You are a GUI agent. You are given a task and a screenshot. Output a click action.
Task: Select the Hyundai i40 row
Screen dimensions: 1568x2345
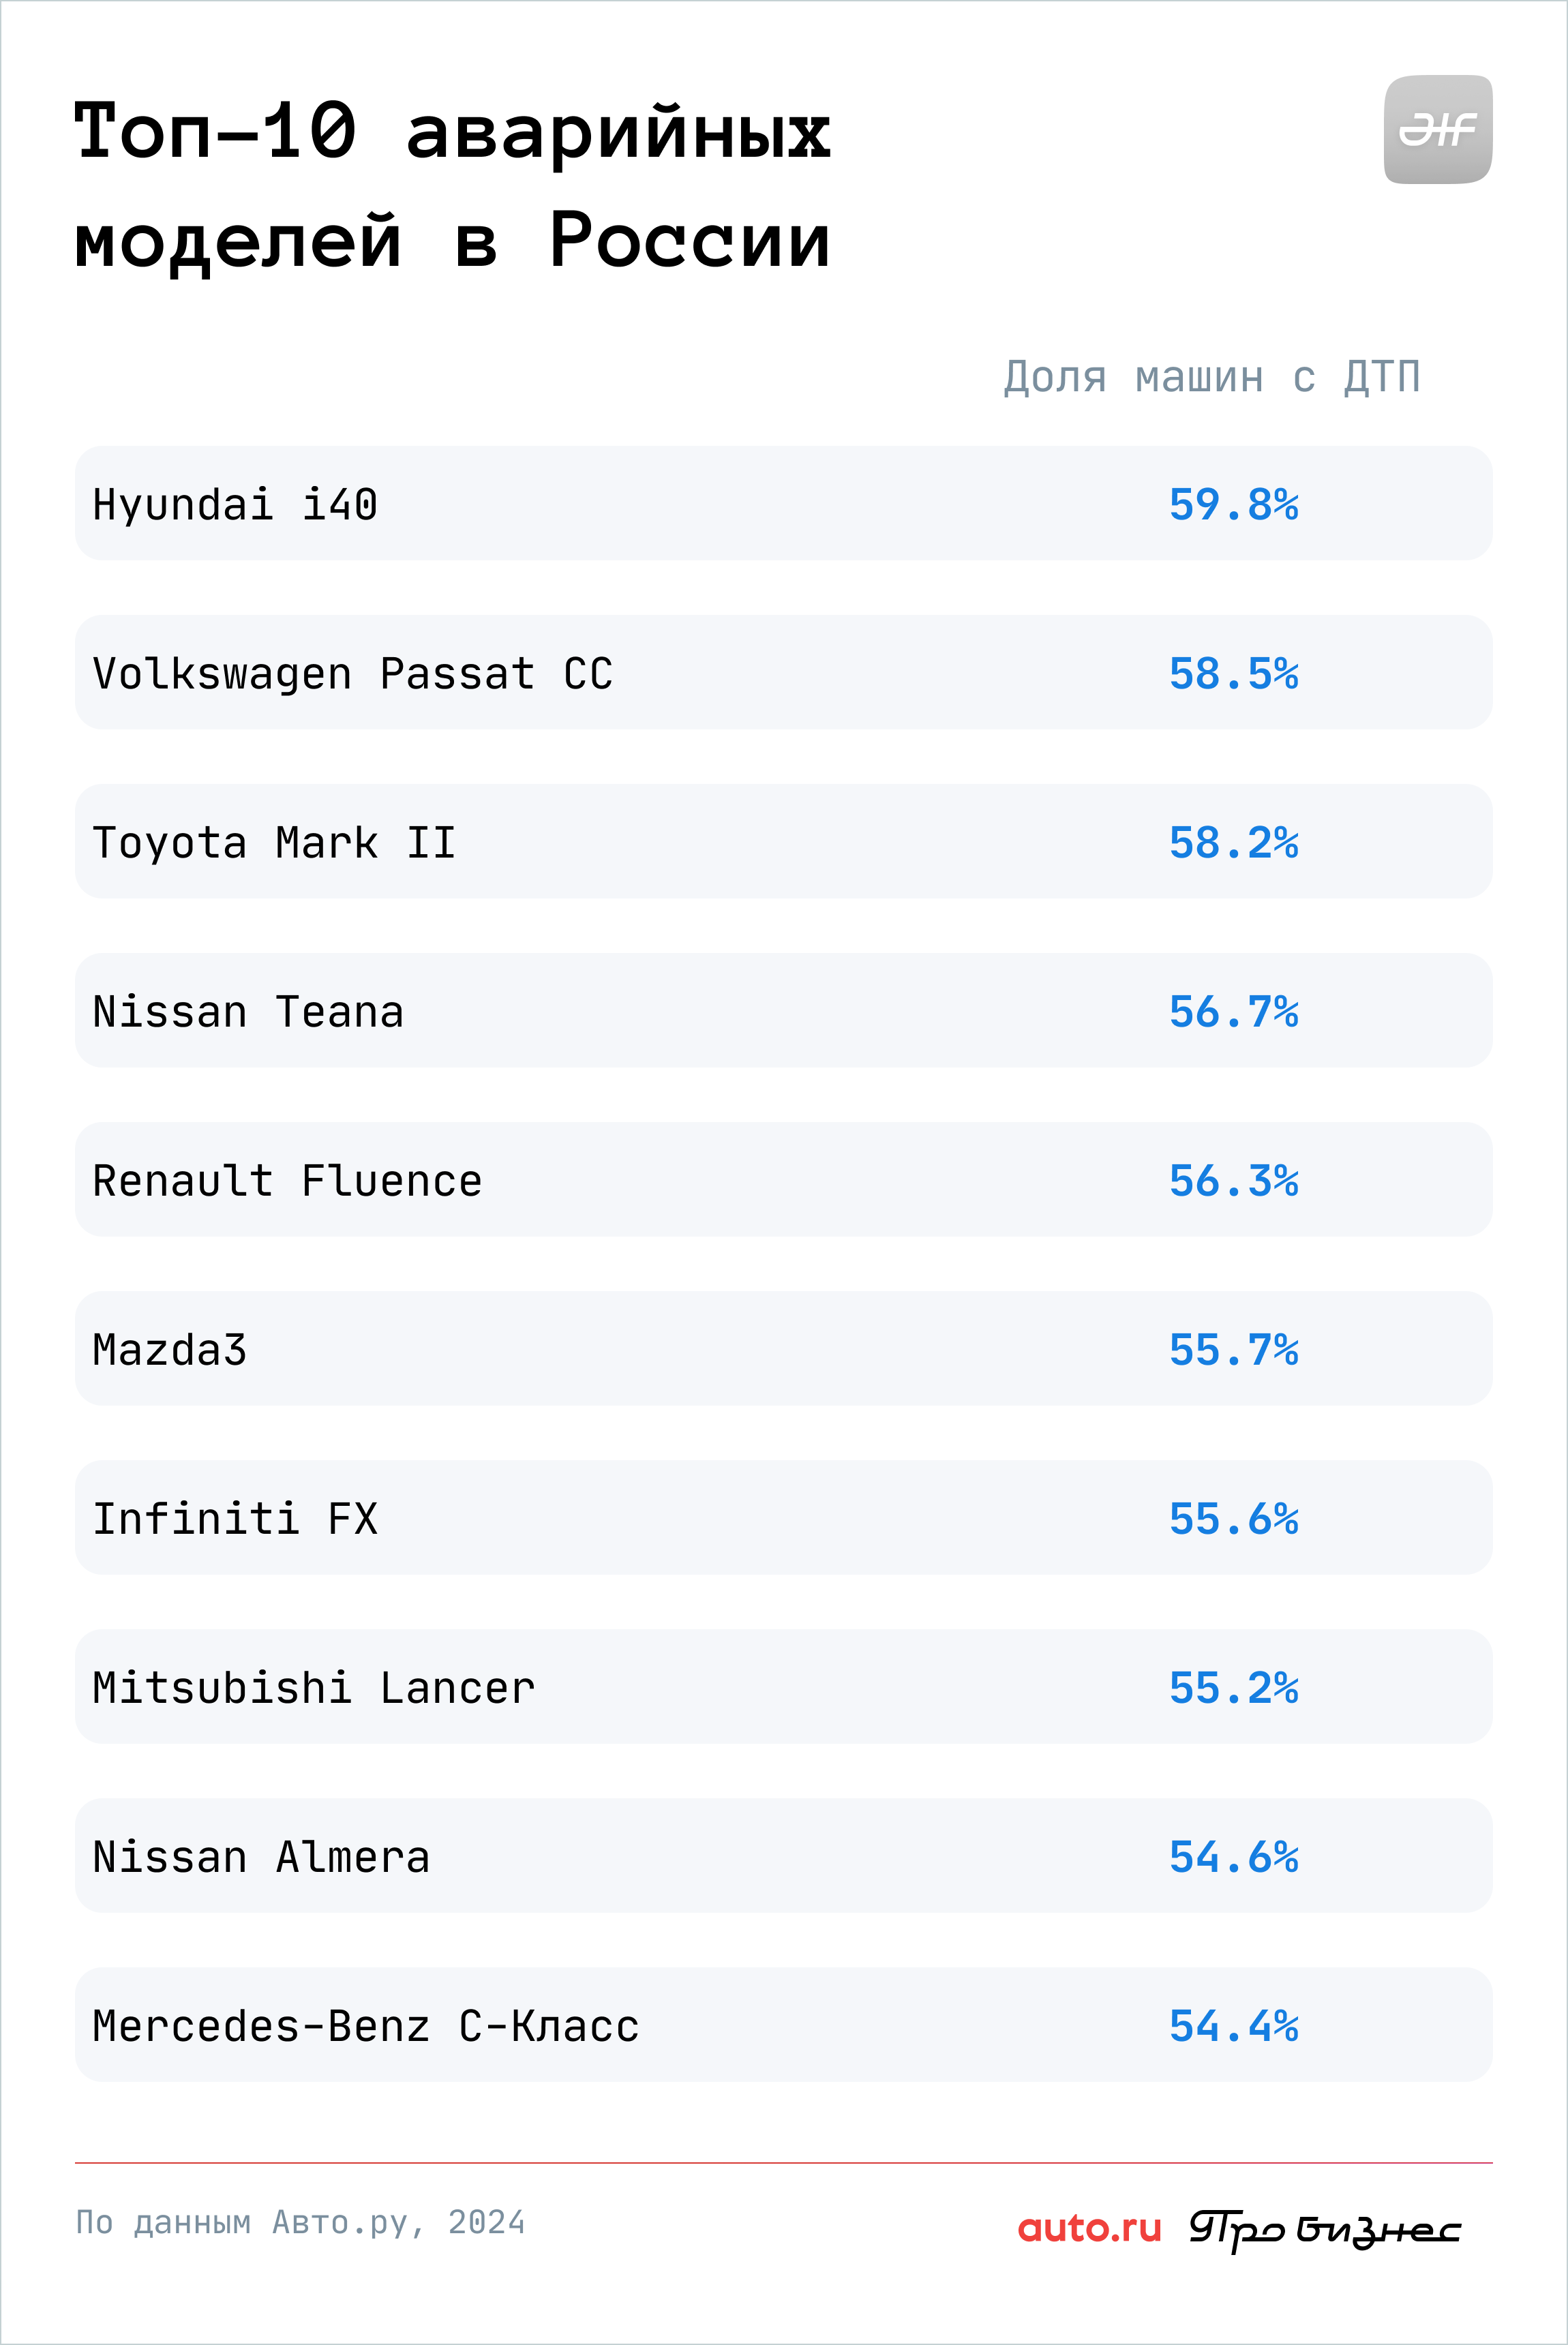click(x=783, y=503)
